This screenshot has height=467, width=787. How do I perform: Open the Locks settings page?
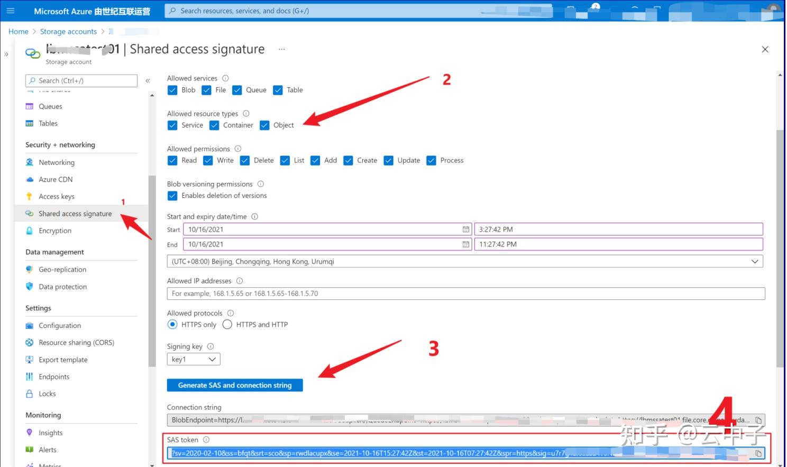point(47,393)
